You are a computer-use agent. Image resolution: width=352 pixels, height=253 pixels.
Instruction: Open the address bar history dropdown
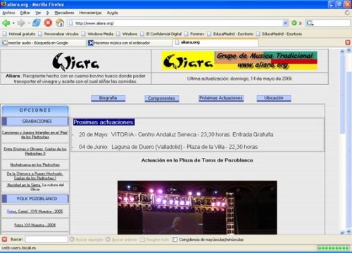coord(285,23)
